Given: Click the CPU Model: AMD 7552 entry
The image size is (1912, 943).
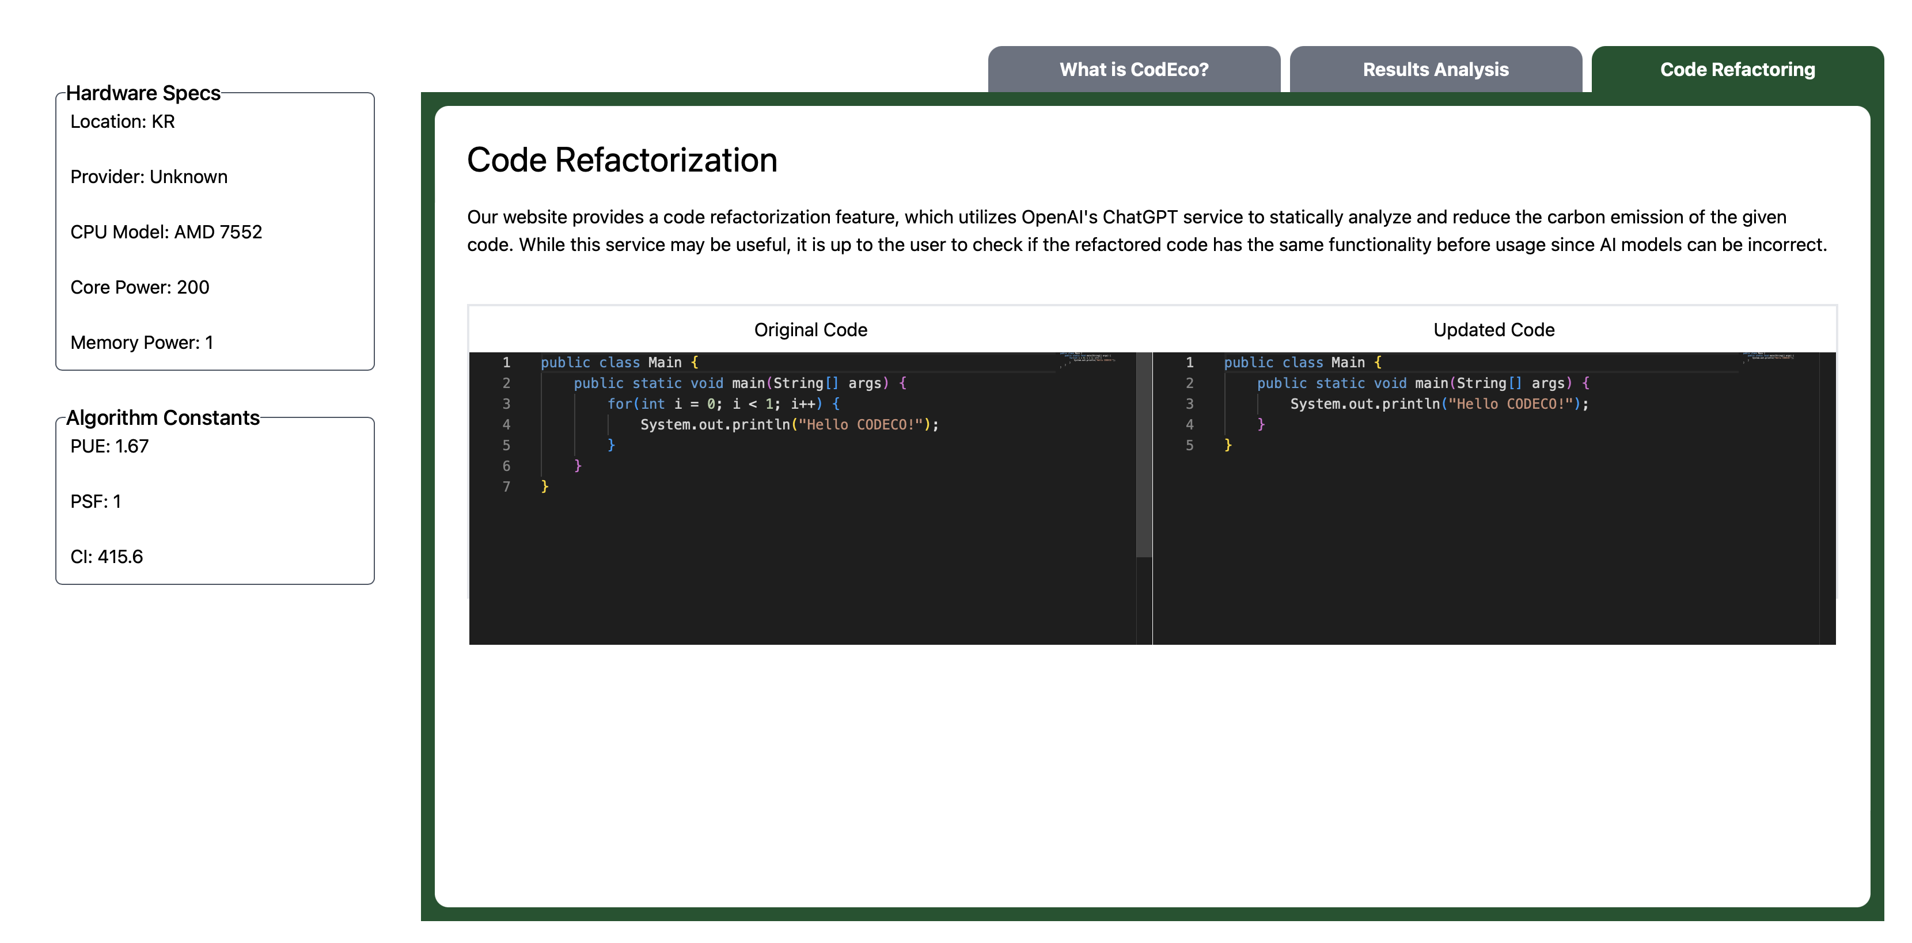Looking at the screenshot, I should tap(166, 232).
